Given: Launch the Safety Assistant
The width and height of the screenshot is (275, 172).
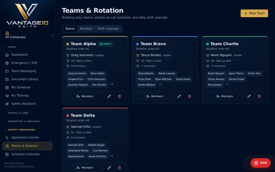Looking at the screenshot, I should 27,104.
